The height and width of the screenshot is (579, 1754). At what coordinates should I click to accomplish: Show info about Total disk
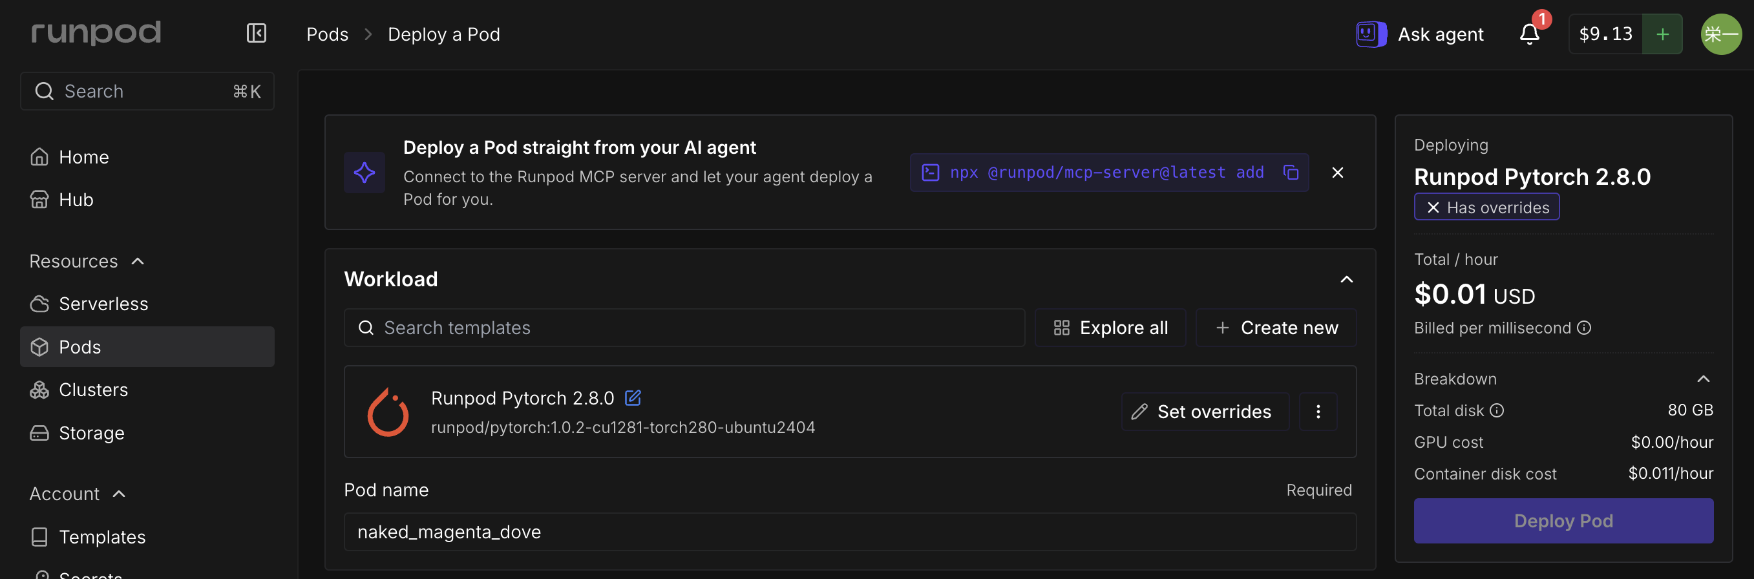[x=1497, y=410]
